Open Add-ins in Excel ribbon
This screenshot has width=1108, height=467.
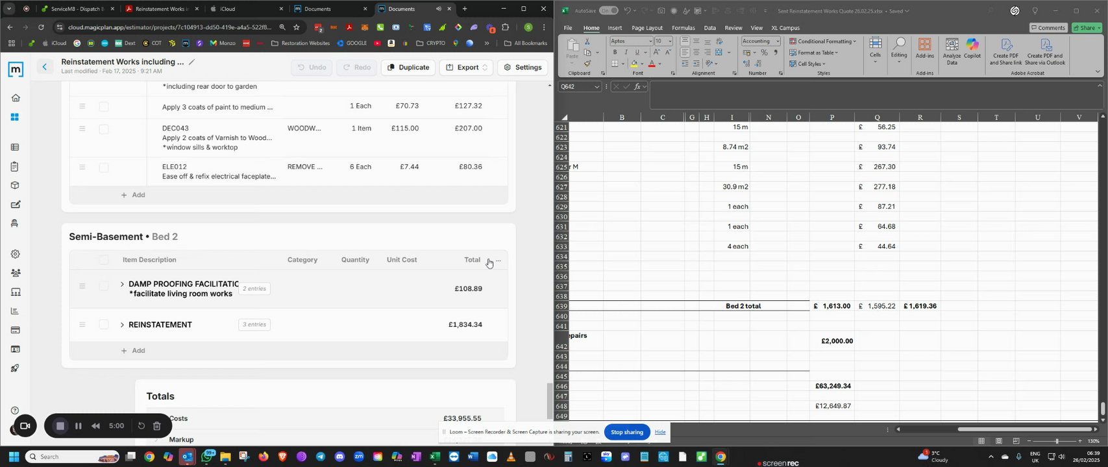click(x=924, y=48)
